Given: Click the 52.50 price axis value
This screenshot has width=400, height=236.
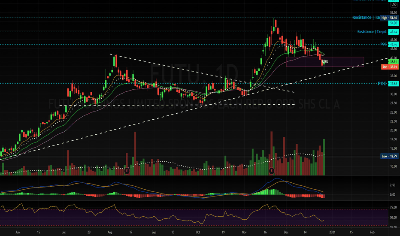Looking at the screenshot, I should tap(394, 12).
